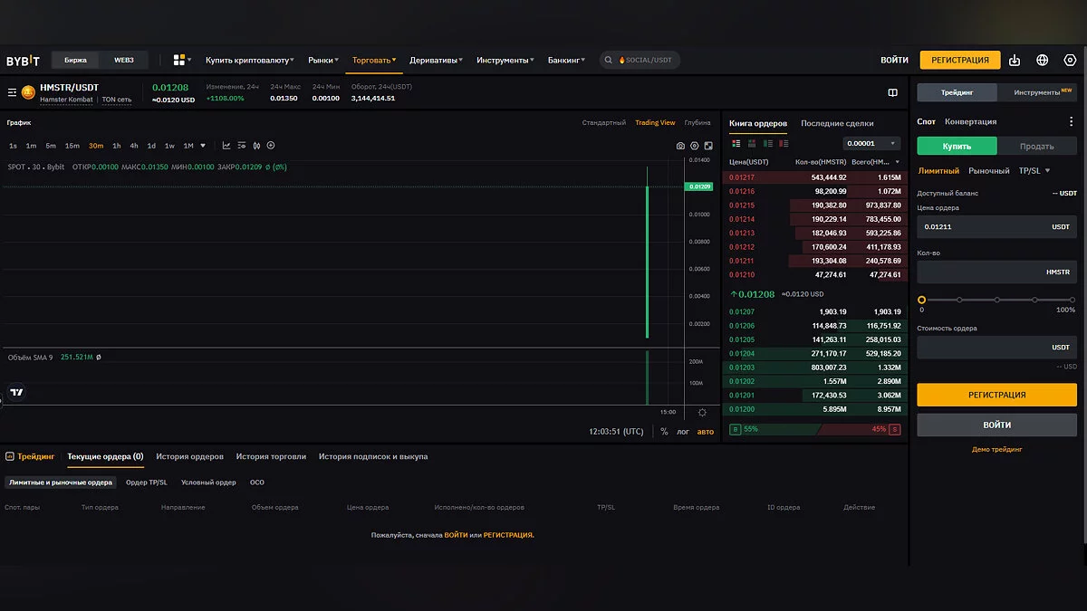Open the Деривативы menu
This screenshot has width=1087, height=611.
tap(435, 61)
